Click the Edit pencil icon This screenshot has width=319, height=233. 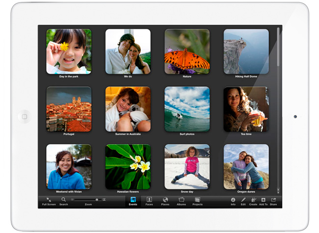tap(243, 200)
